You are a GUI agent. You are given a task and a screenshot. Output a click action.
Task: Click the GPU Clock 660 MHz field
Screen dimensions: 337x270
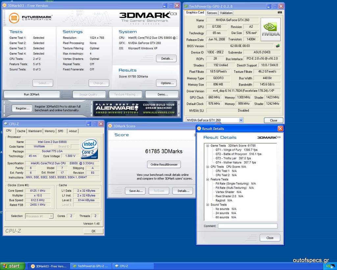point(214,97)
